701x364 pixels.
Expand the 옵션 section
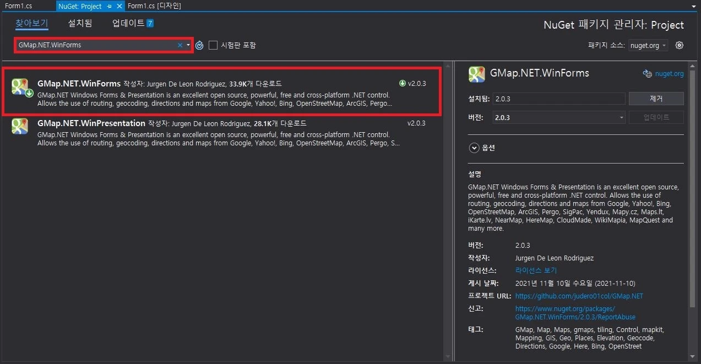click(x=474, y=148)
